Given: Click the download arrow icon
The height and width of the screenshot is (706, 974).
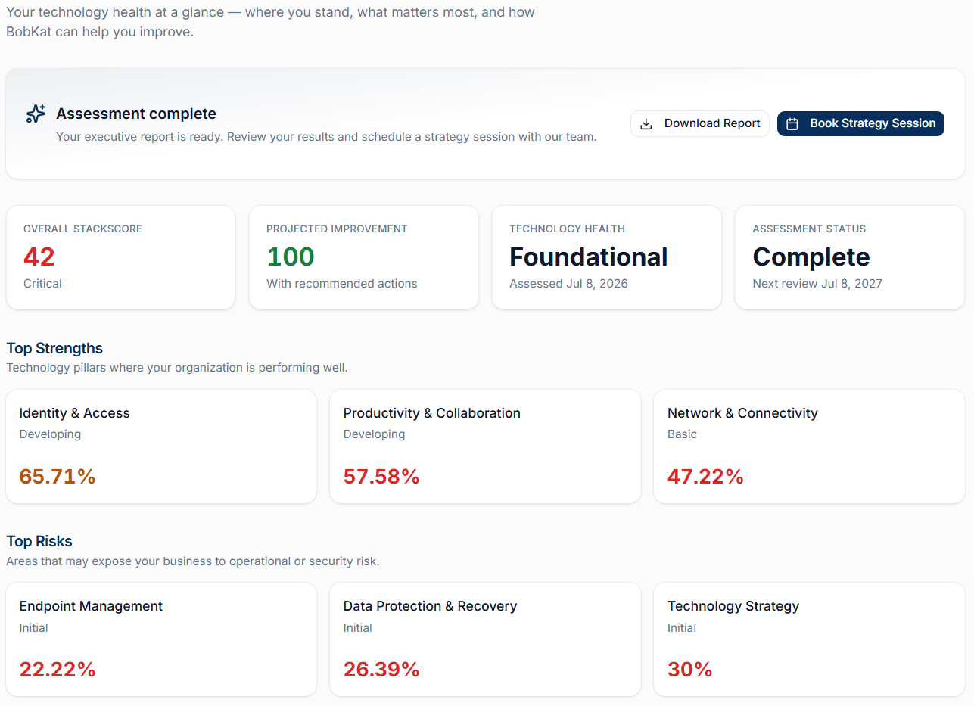Looking at the screenshot, I should [x=646, y=124].
